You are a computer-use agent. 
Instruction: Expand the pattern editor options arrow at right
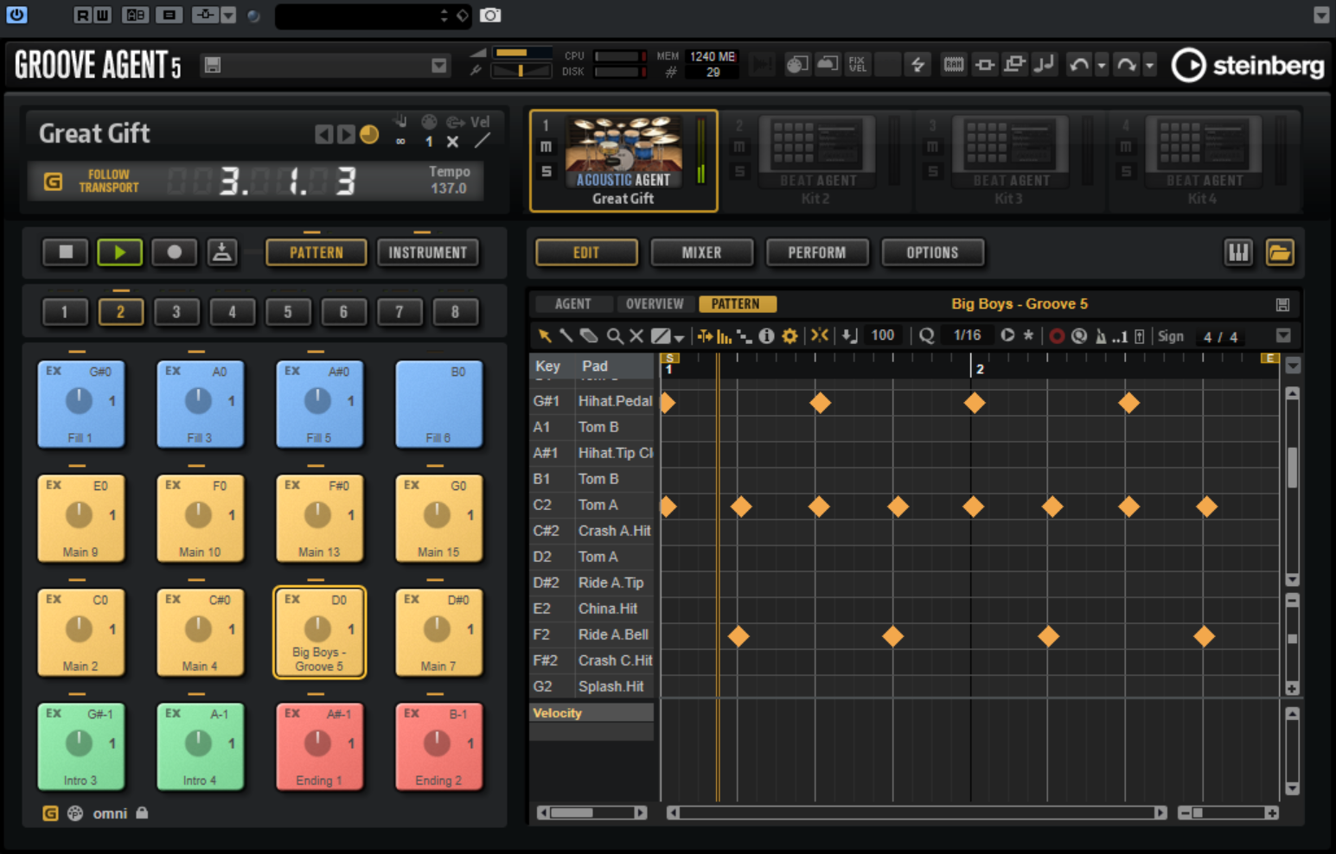tap(1283, 335)
